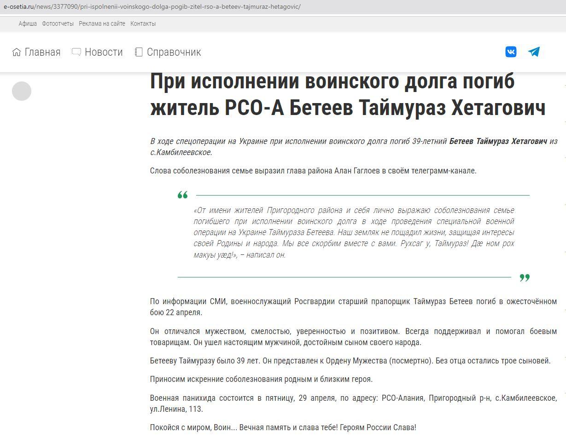Click the house icon next to Главная
The height and width of the screenshot is (438, 566).
tap(17, 52)
